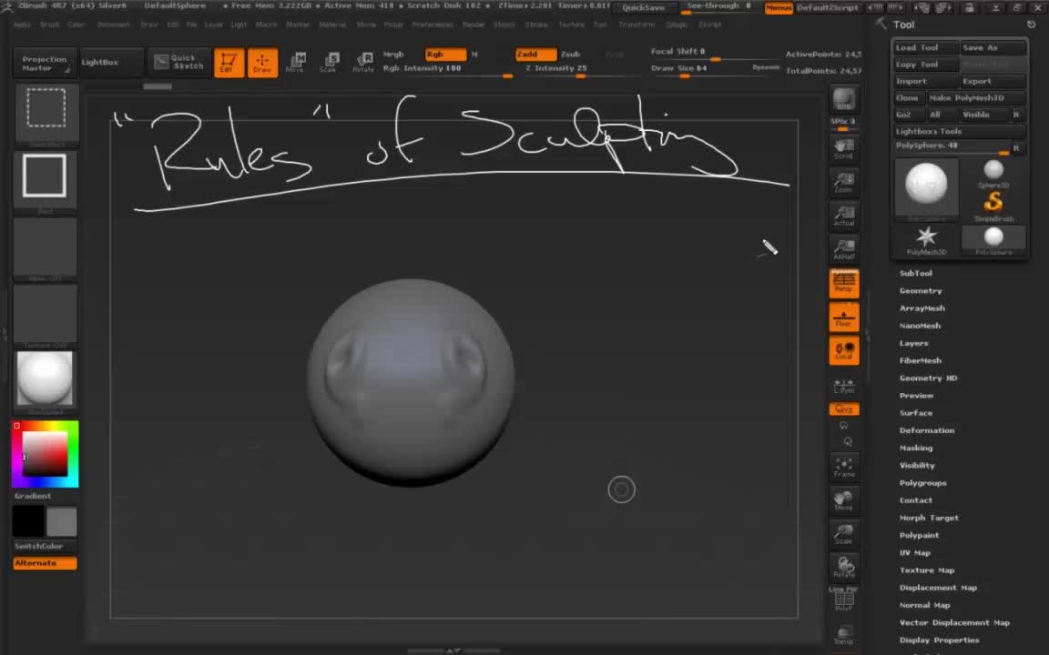Screen dimensions: 1049x655
Task: Reset Tool palette with circular arrow
Action: (1031, 24)
